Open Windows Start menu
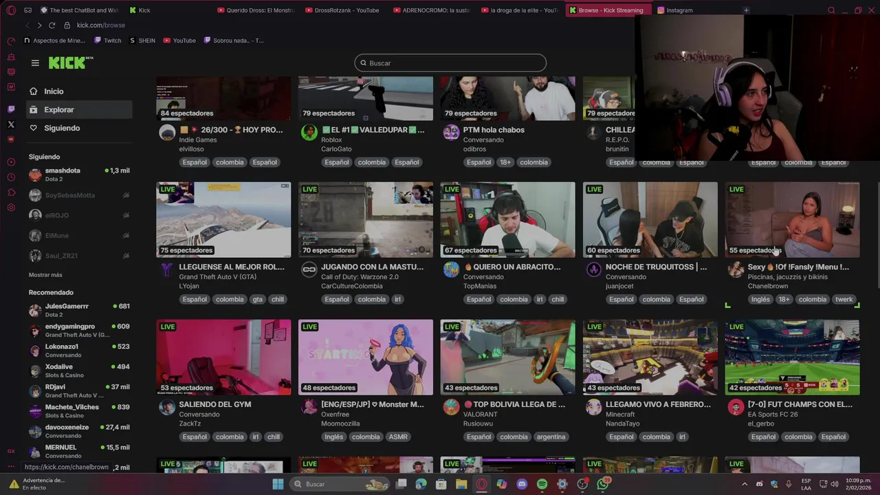 pyautogui.click(x=278, y=484)
